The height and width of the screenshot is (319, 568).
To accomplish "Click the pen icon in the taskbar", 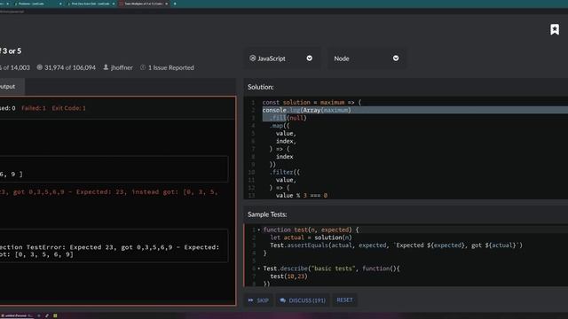I will [x=47, y=315].
